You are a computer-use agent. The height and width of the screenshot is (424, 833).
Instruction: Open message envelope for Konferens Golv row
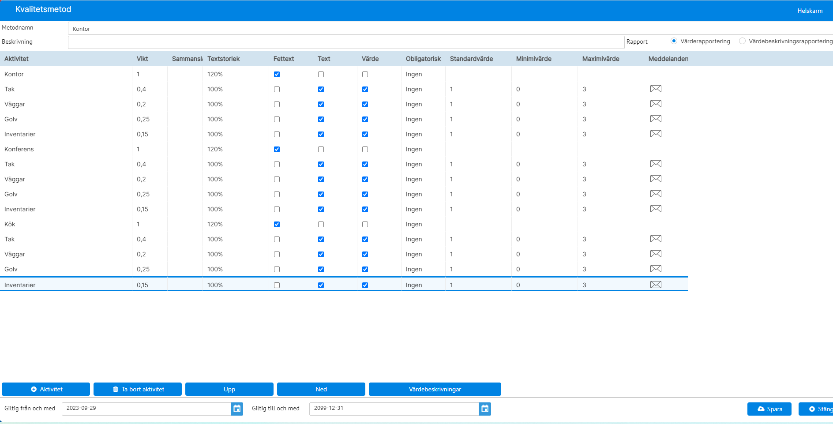[x=656, y=194]
